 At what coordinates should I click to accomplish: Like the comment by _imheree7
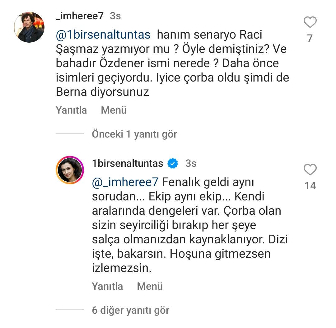[310, 22]
